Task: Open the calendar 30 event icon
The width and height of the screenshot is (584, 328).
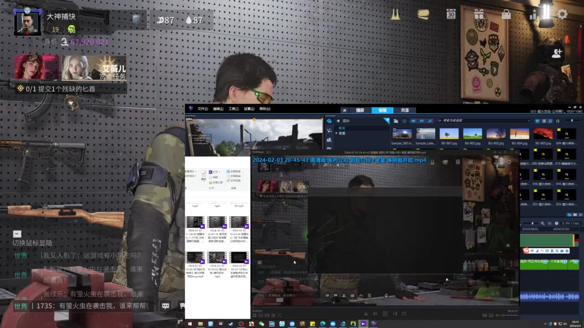Action: click(451, 14)
